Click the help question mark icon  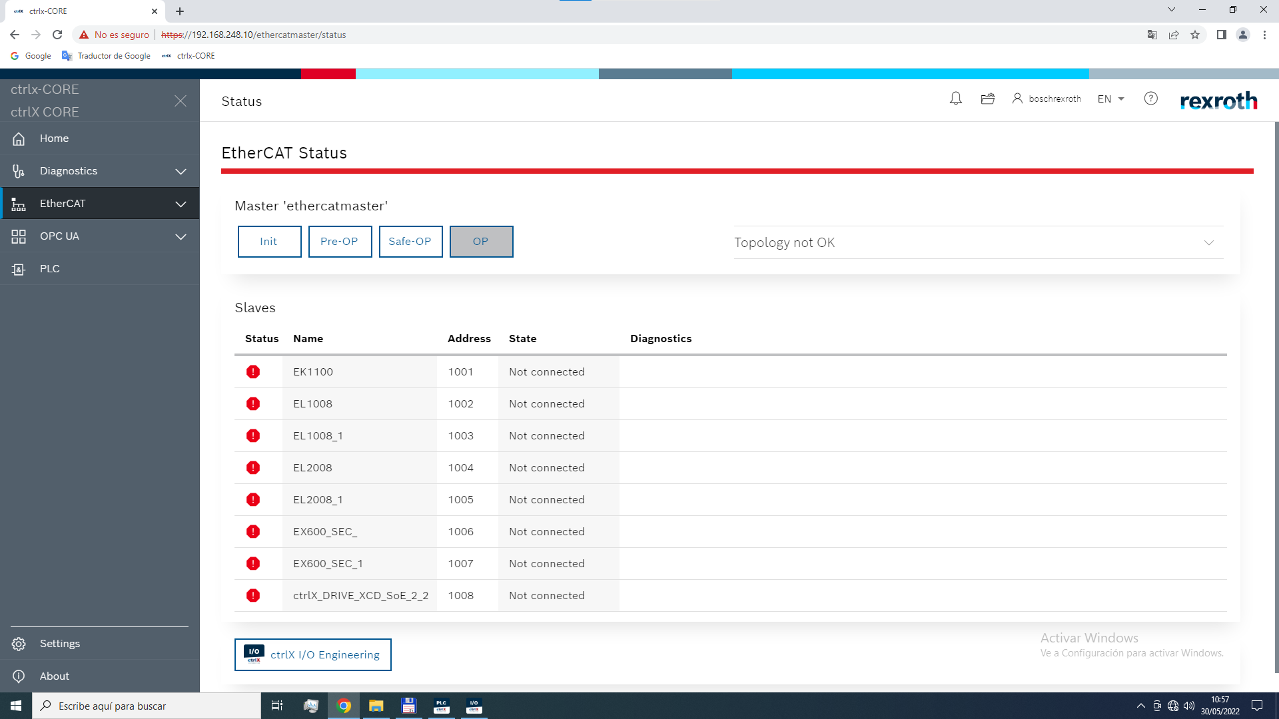1150,99
